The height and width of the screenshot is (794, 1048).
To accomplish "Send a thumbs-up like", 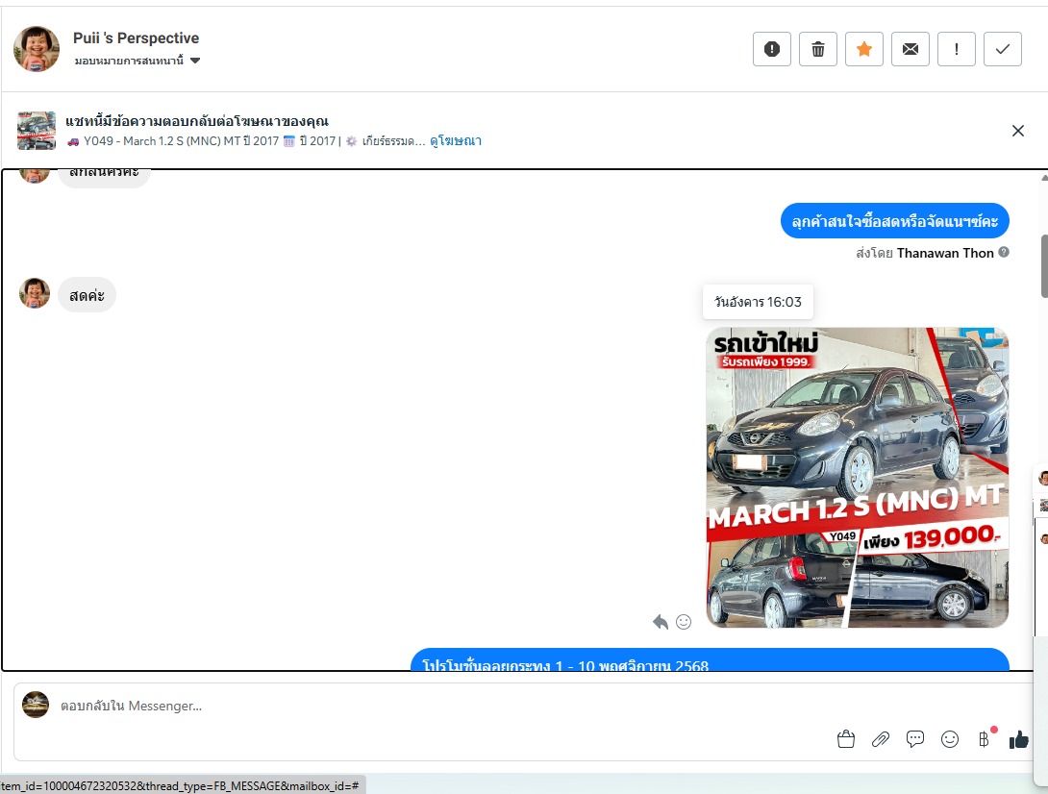I will (1018, 739).
